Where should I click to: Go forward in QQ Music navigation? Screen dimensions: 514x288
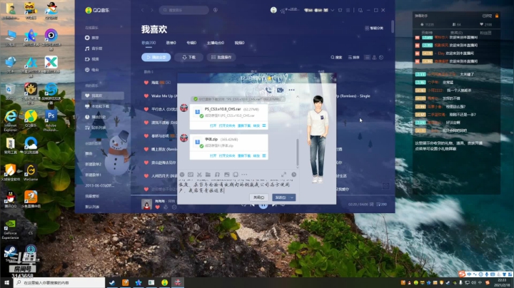(152, 10)
